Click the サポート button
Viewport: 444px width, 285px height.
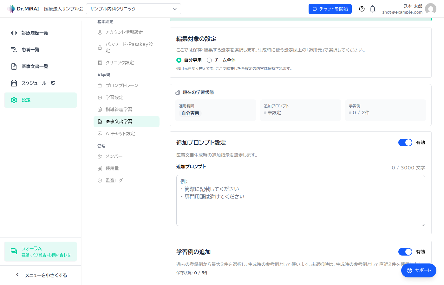[419, 270]
